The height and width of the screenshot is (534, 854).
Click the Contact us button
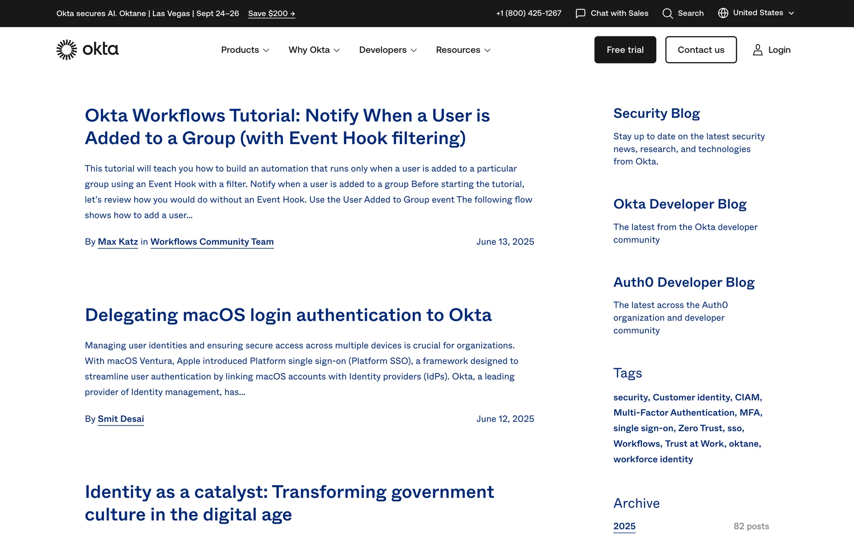701,50
